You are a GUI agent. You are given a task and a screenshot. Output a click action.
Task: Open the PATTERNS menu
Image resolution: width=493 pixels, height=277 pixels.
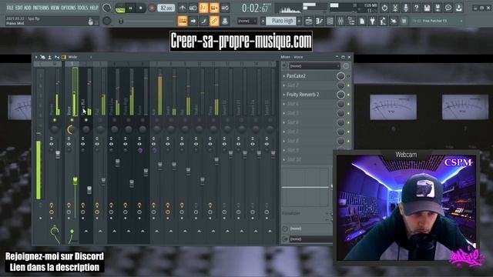click(41, 8)
